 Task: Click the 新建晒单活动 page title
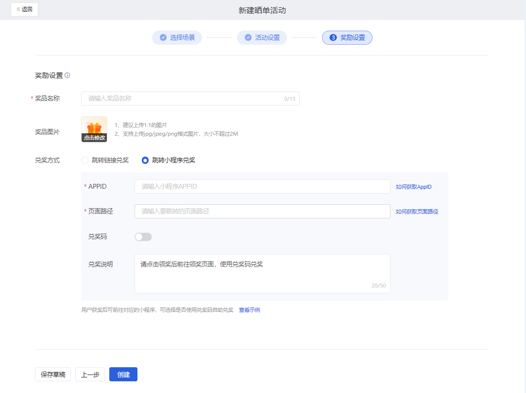[262, 10]
